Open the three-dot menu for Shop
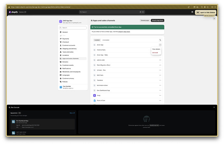Image resolution: width=224 pixels, height=144 pixels. pyautogui.click(x=160, y=95)
